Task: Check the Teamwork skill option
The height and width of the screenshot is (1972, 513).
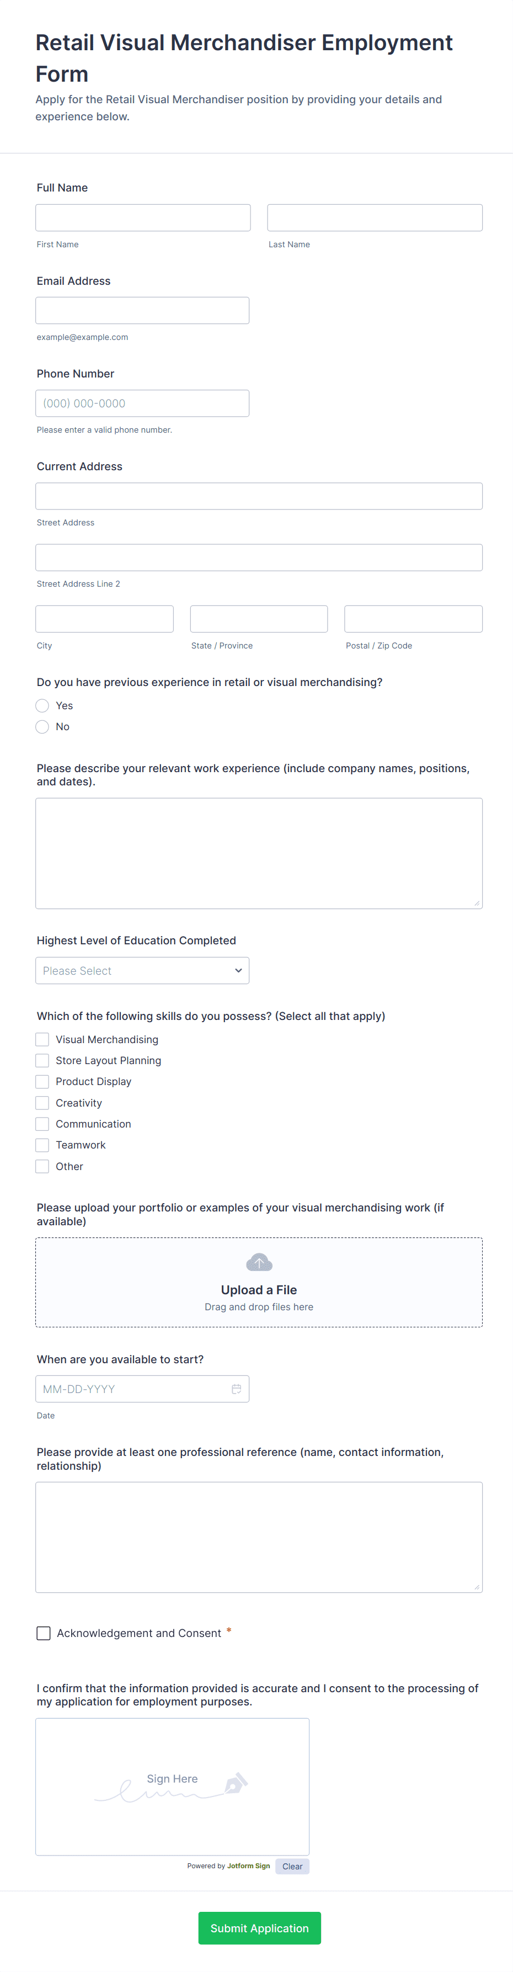Action: pos(42,1145)
